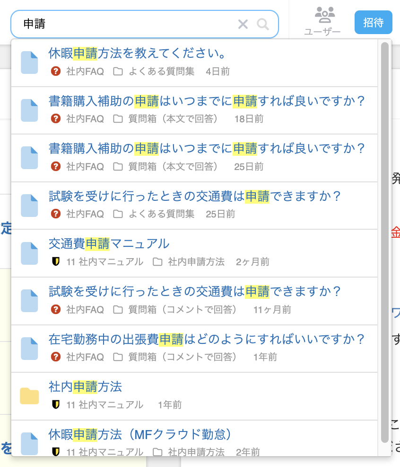
Task: Click red question icon in 4日前 row
Action: pyautogui.click(x=56, y=71)
